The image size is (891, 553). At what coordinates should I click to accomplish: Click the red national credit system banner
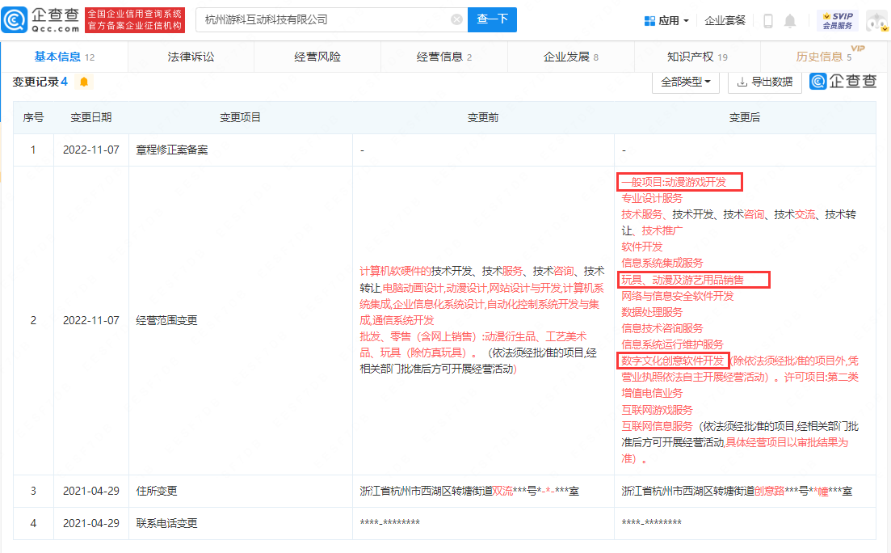pos(135,20)
